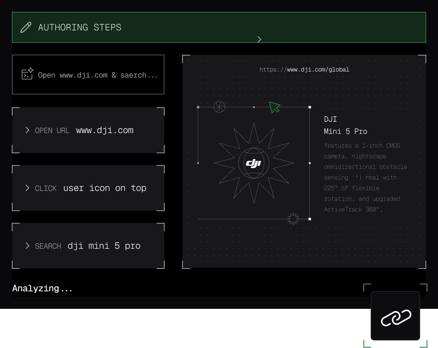This screenshot has height=348, width=438.
Task: Select the OPEN URL www.dji.com step
Action: pos(88,130)
